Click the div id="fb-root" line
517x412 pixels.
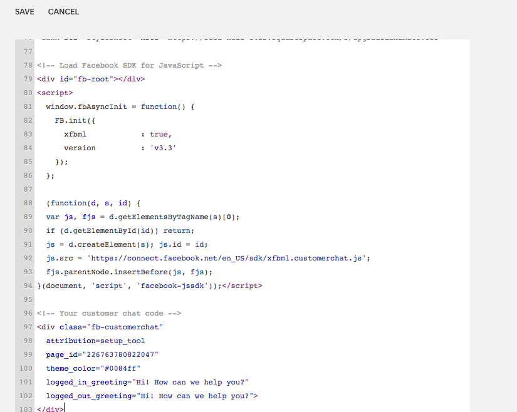click(91, 80)
